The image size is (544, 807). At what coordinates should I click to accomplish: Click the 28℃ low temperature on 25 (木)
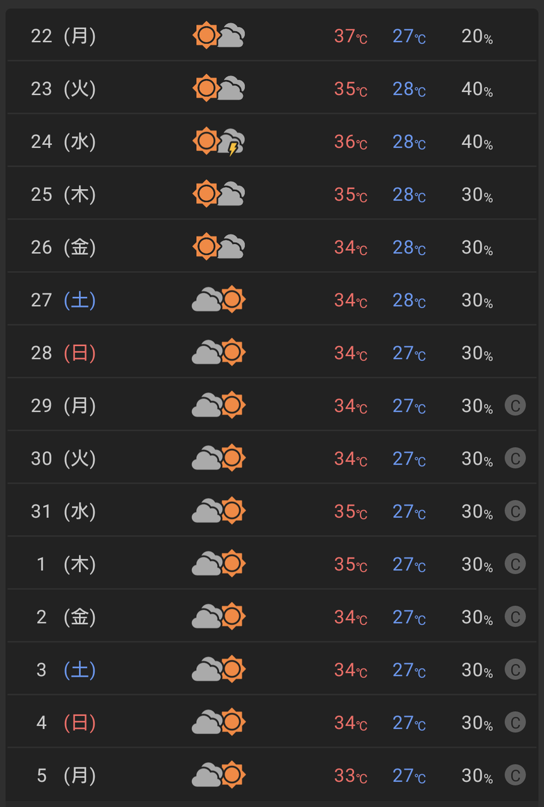[409, 195]
